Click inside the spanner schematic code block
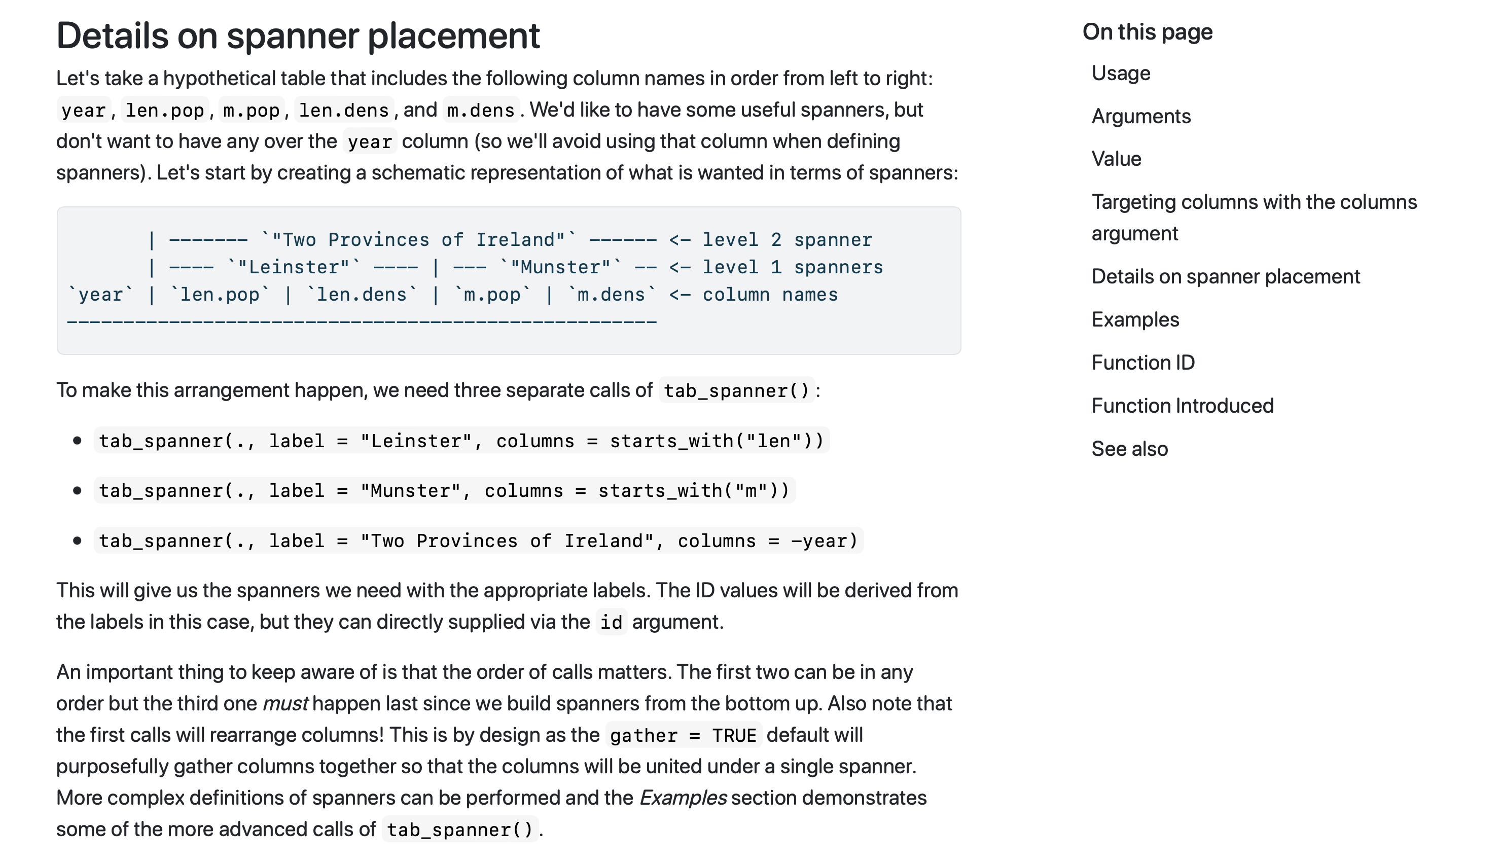The height and width of the screenshot is (864, 1501). [x=508, y=281]
